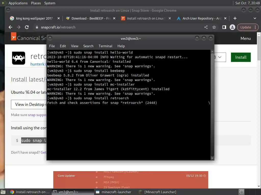Open terminal View menu
Viewport: 261px width, 195px height.
pos(75,46)
